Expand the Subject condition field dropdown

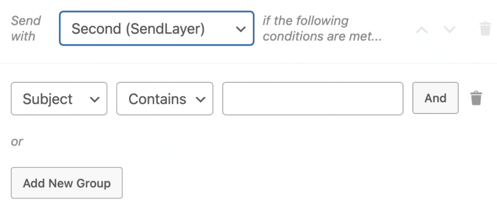point(59,99)
